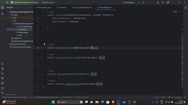This screenshot has width=188, height=105.
Task: Click the '2 usages' hint above account_exist
Action: (51, 80)
